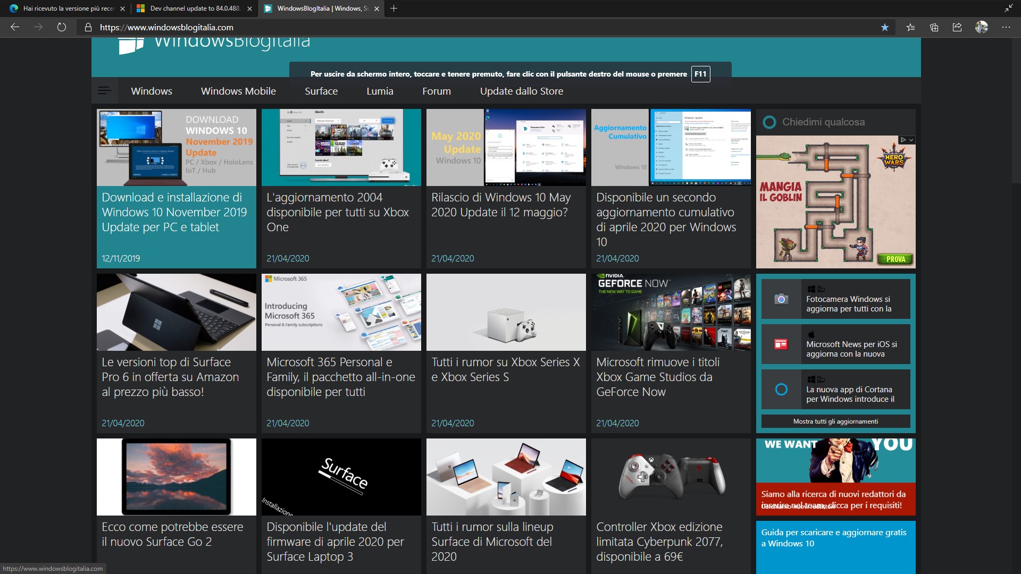Open Update dallo Store menu item
Image resolution: width=1021 pixels, height=574 pixels.
522,91
